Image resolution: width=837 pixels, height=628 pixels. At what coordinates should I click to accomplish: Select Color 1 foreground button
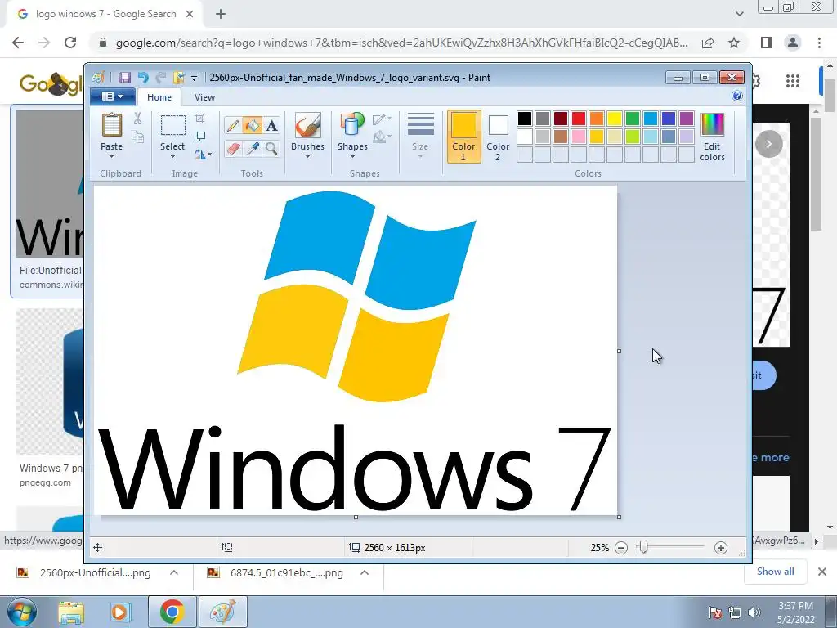[463, 137]
